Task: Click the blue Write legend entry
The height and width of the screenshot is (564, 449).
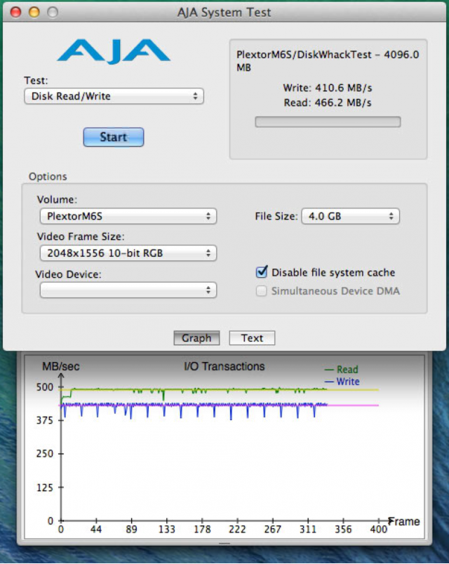Action: click(x=342, y=382)
